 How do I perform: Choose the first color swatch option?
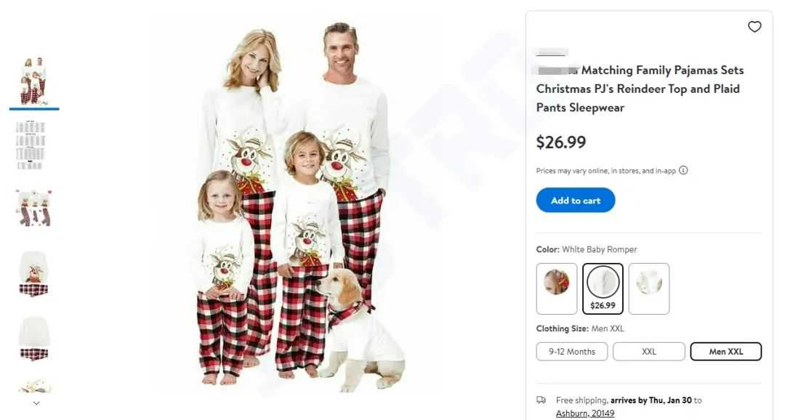tap(556, 288)
